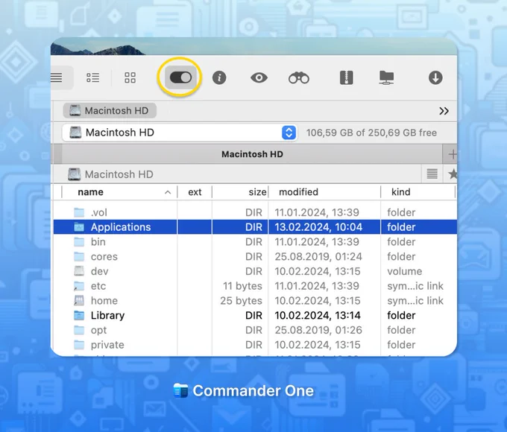Click the folder icon next to Library
The image size is (507, 432).
tap(79, 315)
